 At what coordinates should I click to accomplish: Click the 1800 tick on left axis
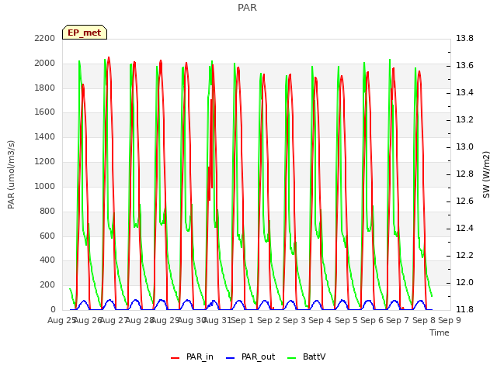click(45, 88)
